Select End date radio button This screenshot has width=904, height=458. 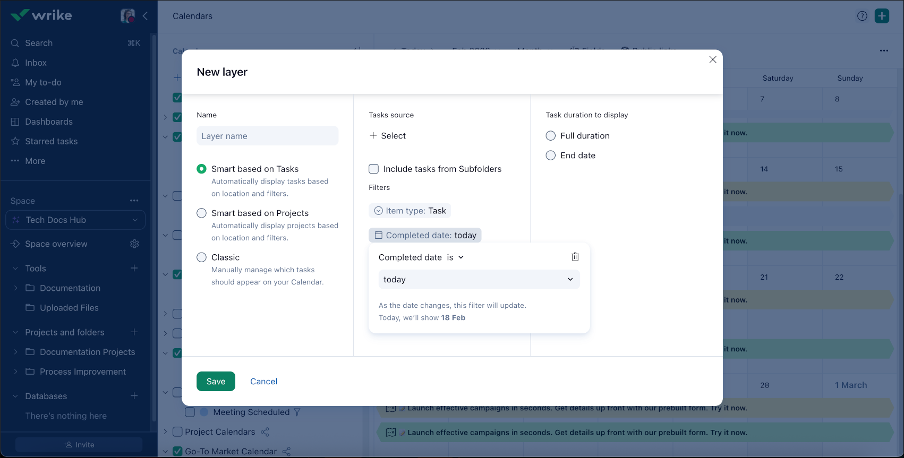pyautogui.click(x=551, y=155)
